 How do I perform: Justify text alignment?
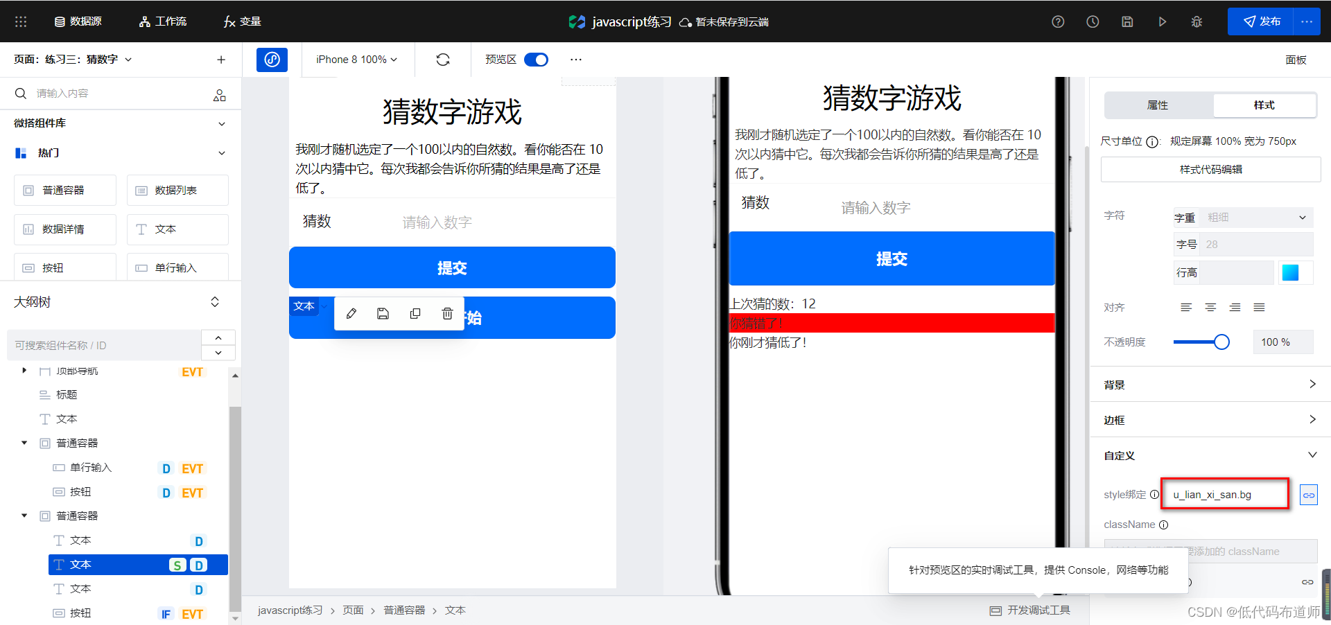coord(1259,307)
